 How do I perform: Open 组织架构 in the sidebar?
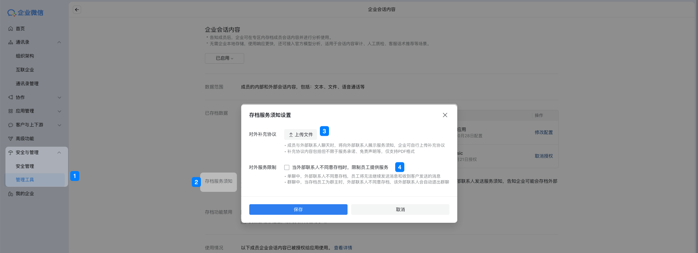[x=25, y=56]
